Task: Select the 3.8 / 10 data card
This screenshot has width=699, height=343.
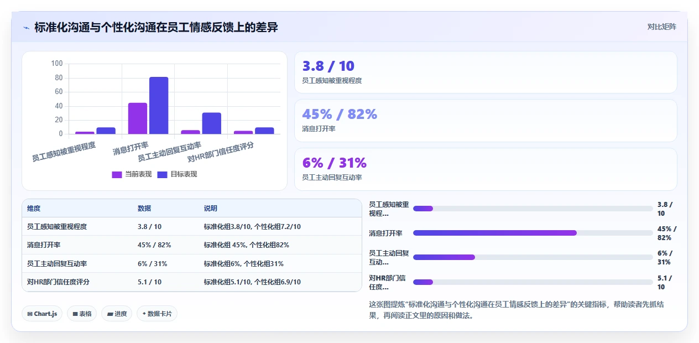Action: click(x=486, y=72)
